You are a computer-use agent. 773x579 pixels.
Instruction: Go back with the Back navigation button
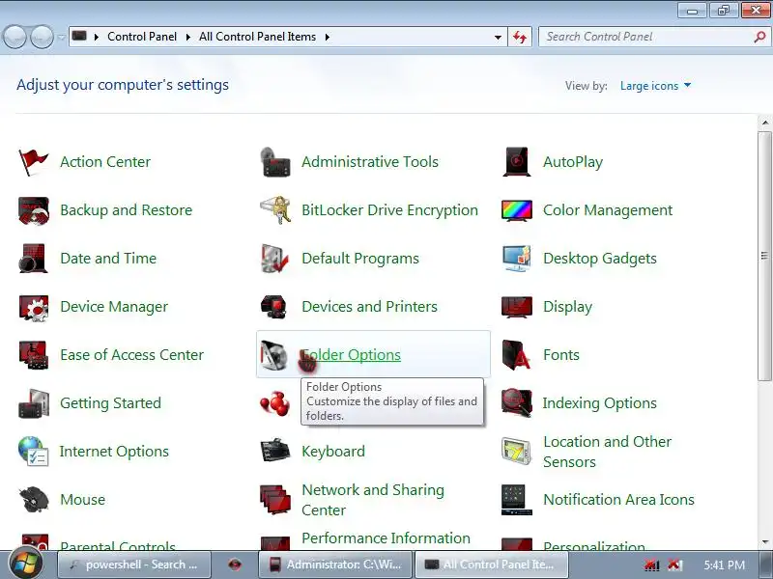[14, 37]
